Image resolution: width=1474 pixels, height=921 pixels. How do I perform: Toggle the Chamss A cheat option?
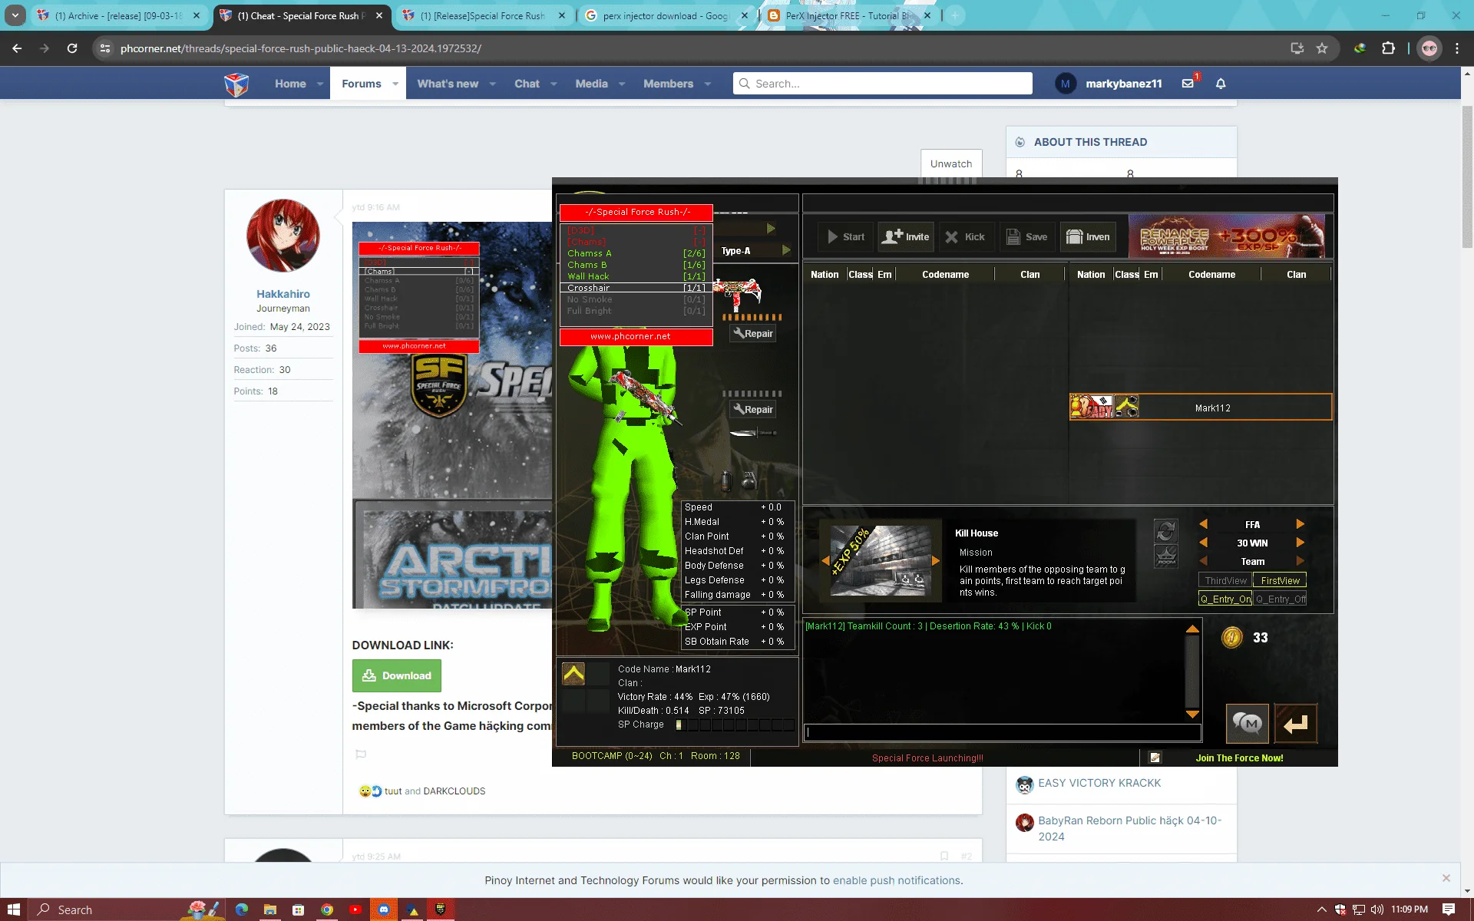tap(636, 253)
